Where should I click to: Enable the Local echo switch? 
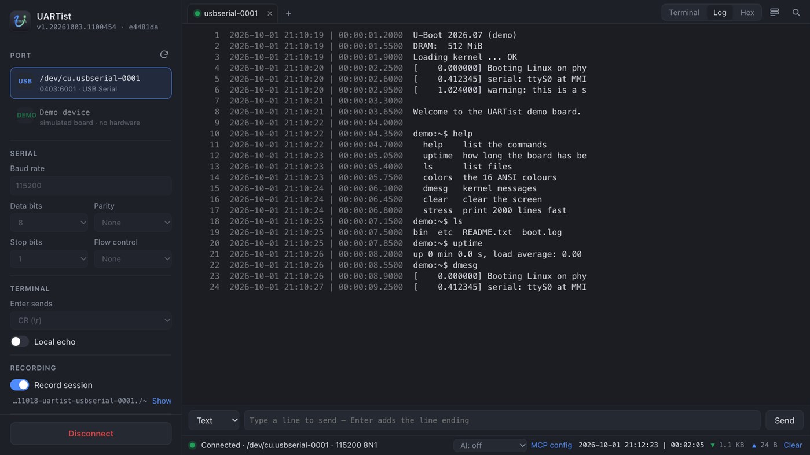coord(19,342)
